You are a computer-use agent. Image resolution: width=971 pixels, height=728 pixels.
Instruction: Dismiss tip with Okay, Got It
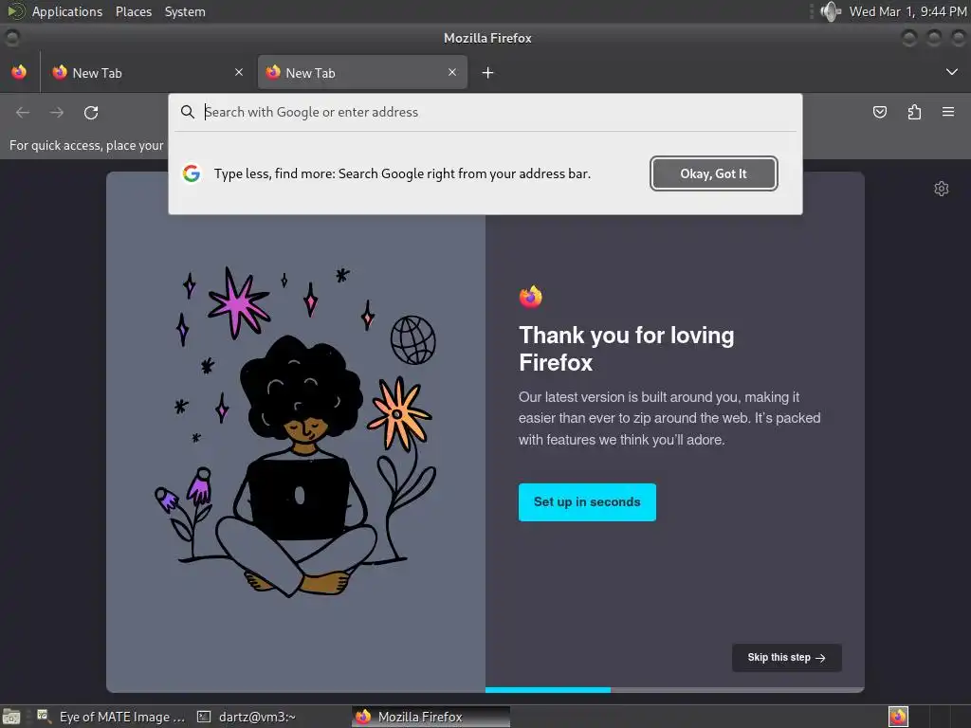coord(713,173)
